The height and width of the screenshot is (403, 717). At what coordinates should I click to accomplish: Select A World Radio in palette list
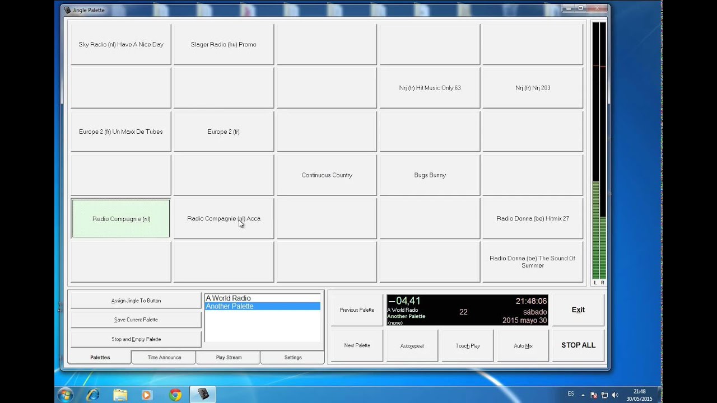pos(263,298)
